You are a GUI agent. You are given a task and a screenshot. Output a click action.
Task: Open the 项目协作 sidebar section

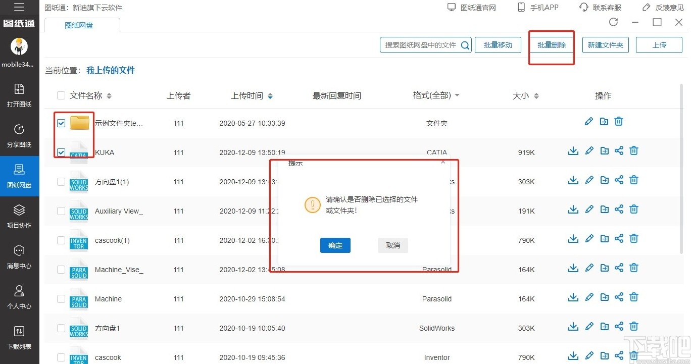point(19,216)
